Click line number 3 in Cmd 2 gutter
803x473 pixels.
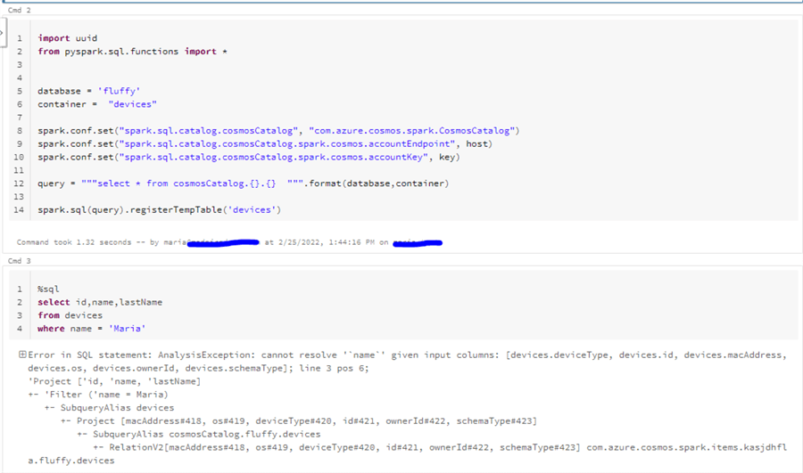click(x=20, y=64)
